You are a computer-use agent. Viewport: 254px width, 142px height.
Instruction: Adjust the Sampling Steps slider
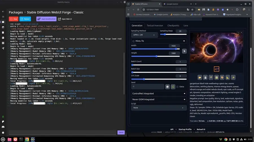[x=173, y=34]
